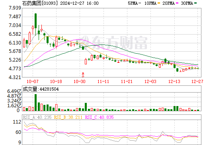Viewport: 207px width, 145px height.
Task: Click the 7.939 price axis label
Action: click(x=15, y=8)
